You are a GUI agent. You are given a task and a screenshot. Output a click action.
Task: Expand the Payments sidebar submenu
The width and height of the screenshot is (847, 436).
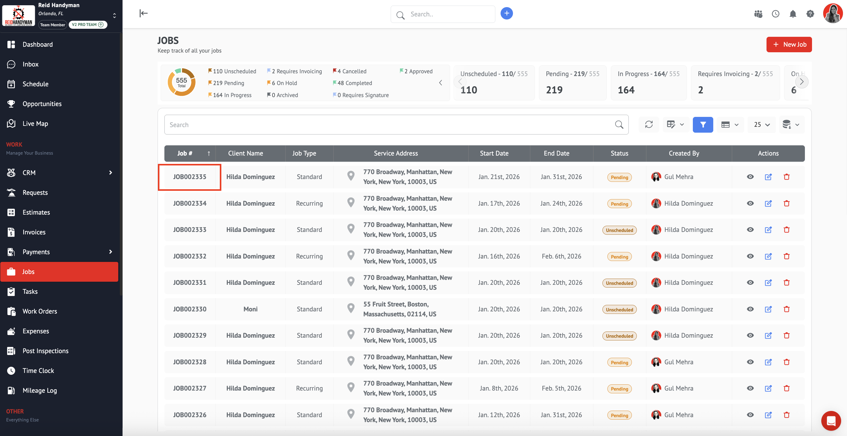point(111,252)
